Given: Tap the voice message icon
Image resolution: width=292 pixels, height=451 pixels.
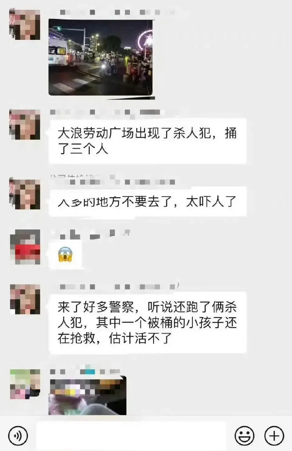Looking at the screenshot, I should coord(18,435).
